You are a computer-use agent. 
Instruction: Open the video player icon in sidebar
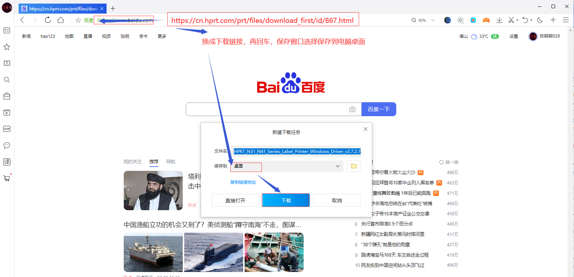tap(7, 113)
